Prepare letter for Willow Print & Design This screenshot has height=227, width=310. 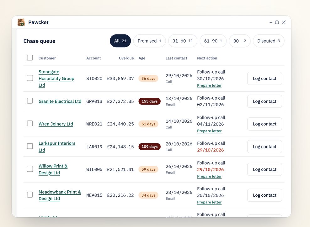pyautogui.click(x=209, y=176)
